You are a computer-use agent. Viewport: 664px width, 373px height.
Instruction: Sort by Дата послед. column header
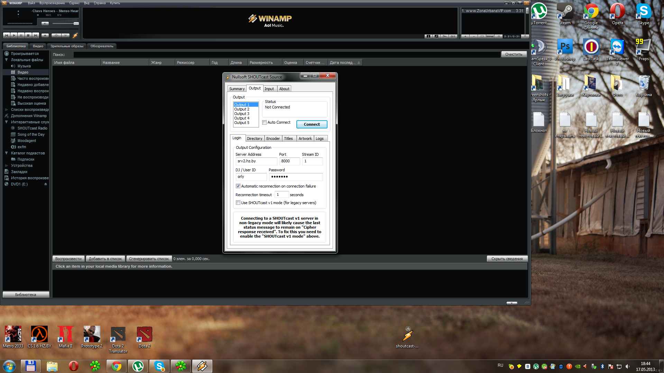click(345, 63)
